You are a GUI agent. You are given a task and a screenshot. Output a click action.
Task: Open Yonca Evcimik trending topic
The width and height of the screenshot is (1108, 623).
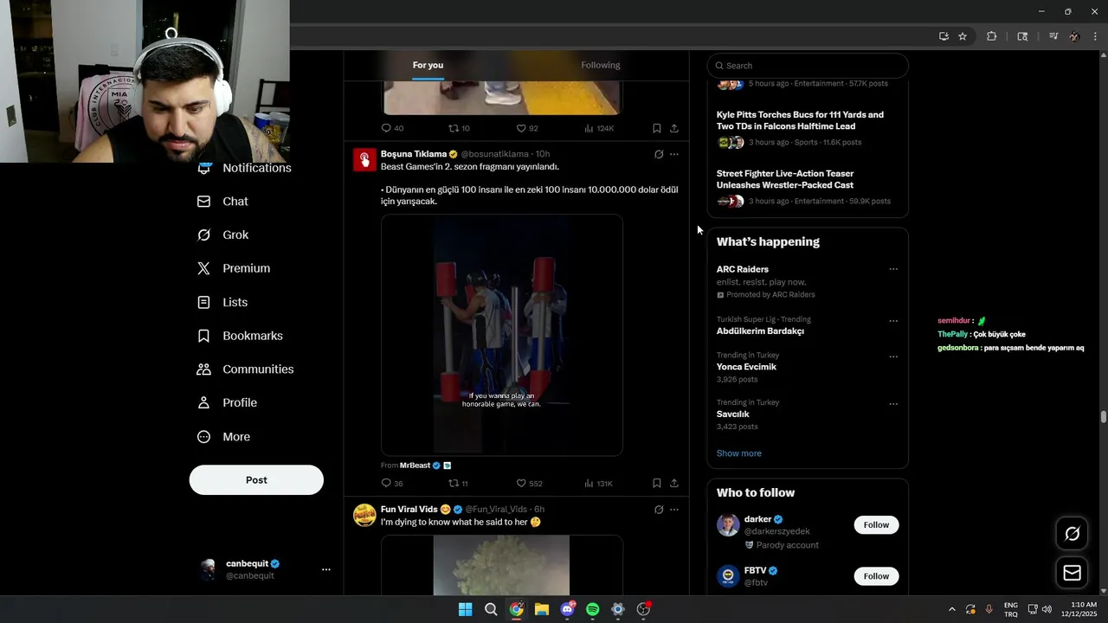click(x=746, y=367)
